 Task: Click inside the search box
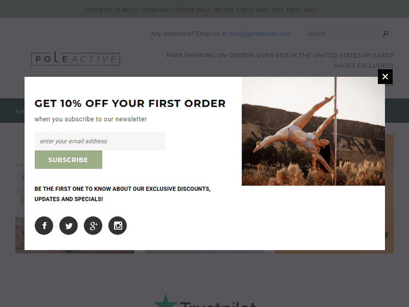(x=342, y=34)
